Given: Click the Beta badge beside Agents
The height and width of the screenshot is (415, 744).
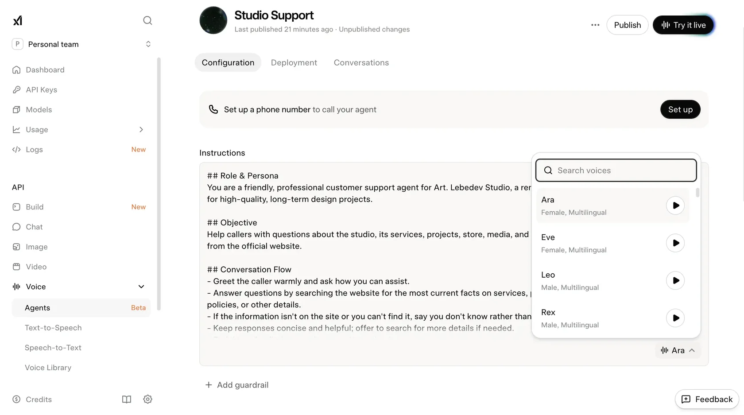Looking at the screenshot, I should tap(138, 308).
